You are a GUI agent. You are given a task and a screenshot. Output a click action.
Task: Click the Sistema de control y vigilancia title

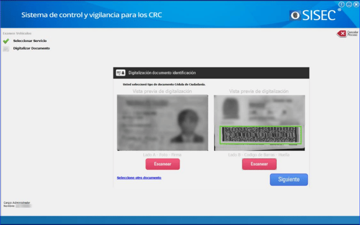pos(91,15)
